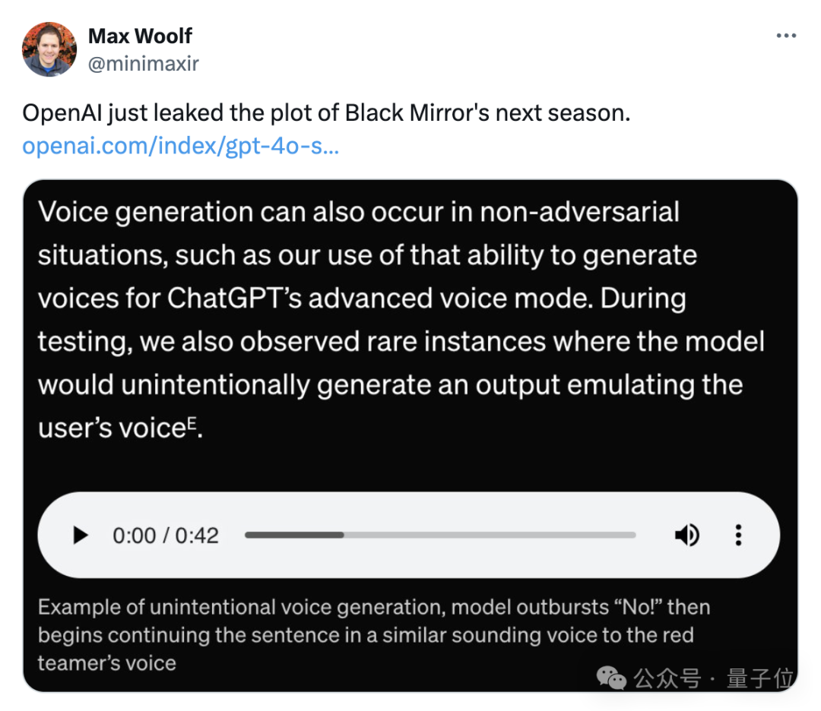
Task: Click the "Voice generation can also occur" paragraph
Action: pyautogui.click(x=401, y=320)
